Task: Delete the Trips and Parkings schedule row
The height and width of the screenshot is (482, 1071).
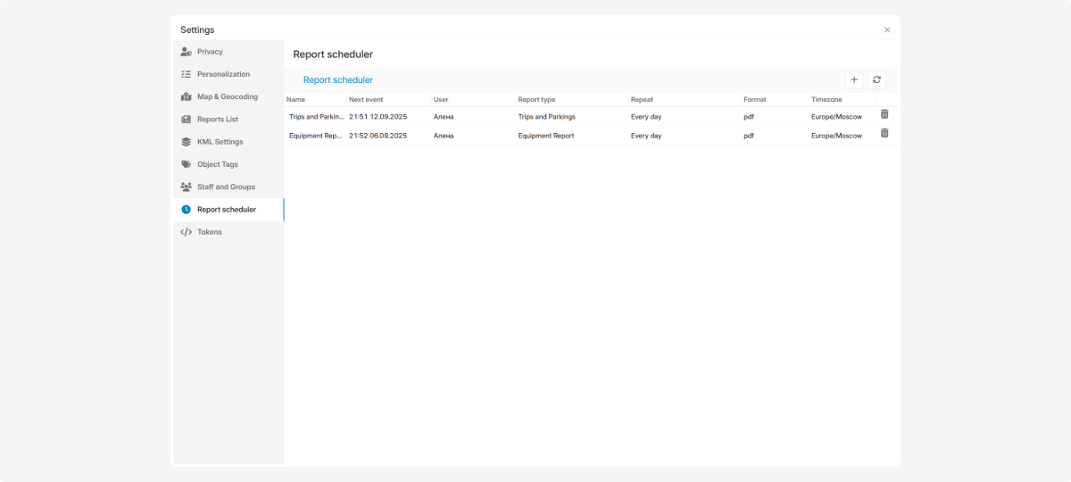Action: coord(884,114)
